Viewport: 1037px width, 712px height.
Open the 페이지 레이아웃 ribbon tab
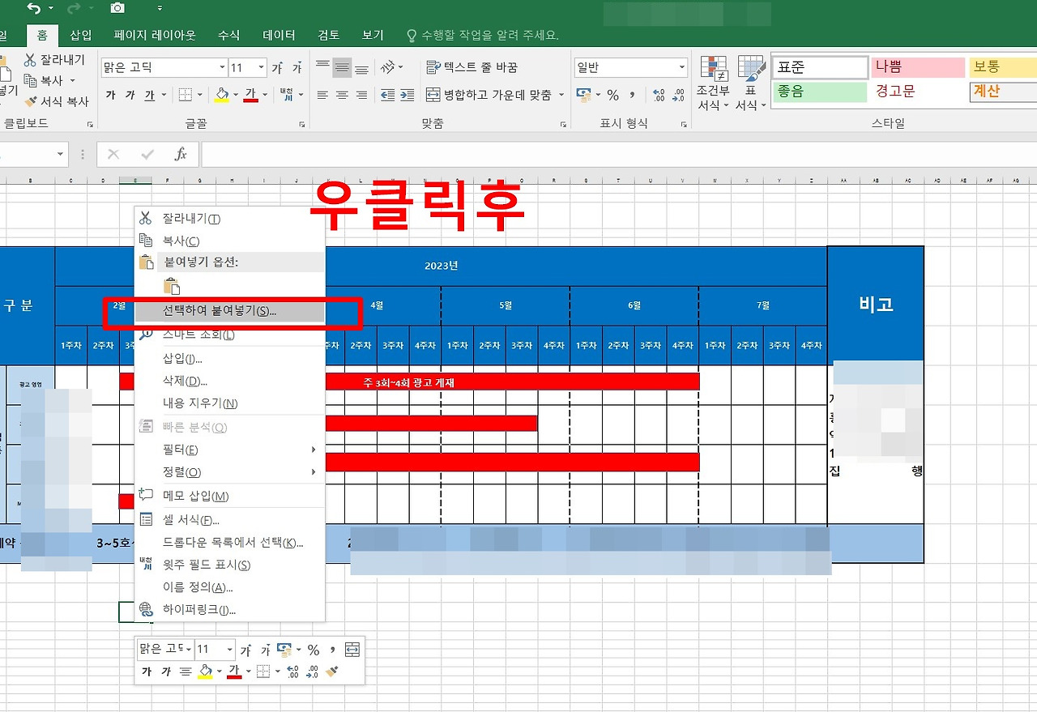[155, 35]
